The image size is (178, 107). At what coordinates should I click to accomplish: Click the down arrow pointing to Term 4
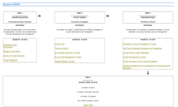click(x=148, y=73)
